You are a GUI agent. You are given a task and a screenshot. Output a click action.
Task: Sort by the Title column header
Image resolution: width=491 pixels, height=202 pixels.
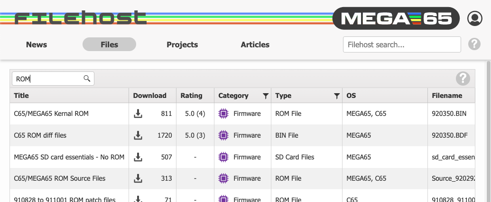[69, 96]
